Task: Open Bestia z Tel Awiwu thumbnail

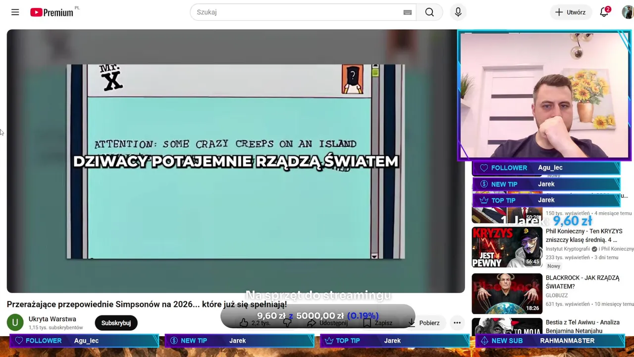Action: point(507,327)
